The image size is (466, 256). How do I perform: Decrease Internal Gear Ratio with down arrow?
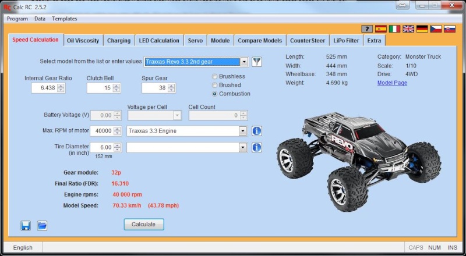(61, 90)
